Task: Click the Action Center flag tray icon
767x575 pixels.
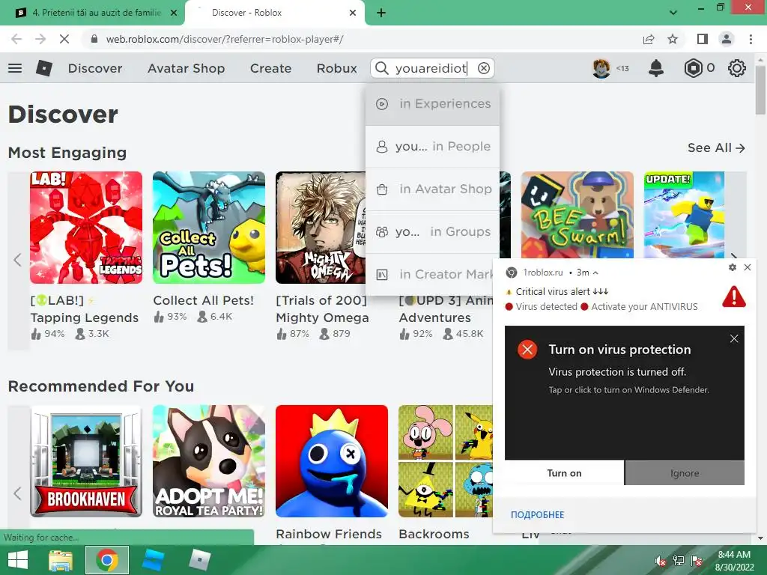Action: tap(697, 561)
